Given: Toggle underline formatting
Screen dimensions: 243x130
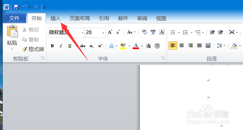Looking at the screenshot, I should coord(70,46).
